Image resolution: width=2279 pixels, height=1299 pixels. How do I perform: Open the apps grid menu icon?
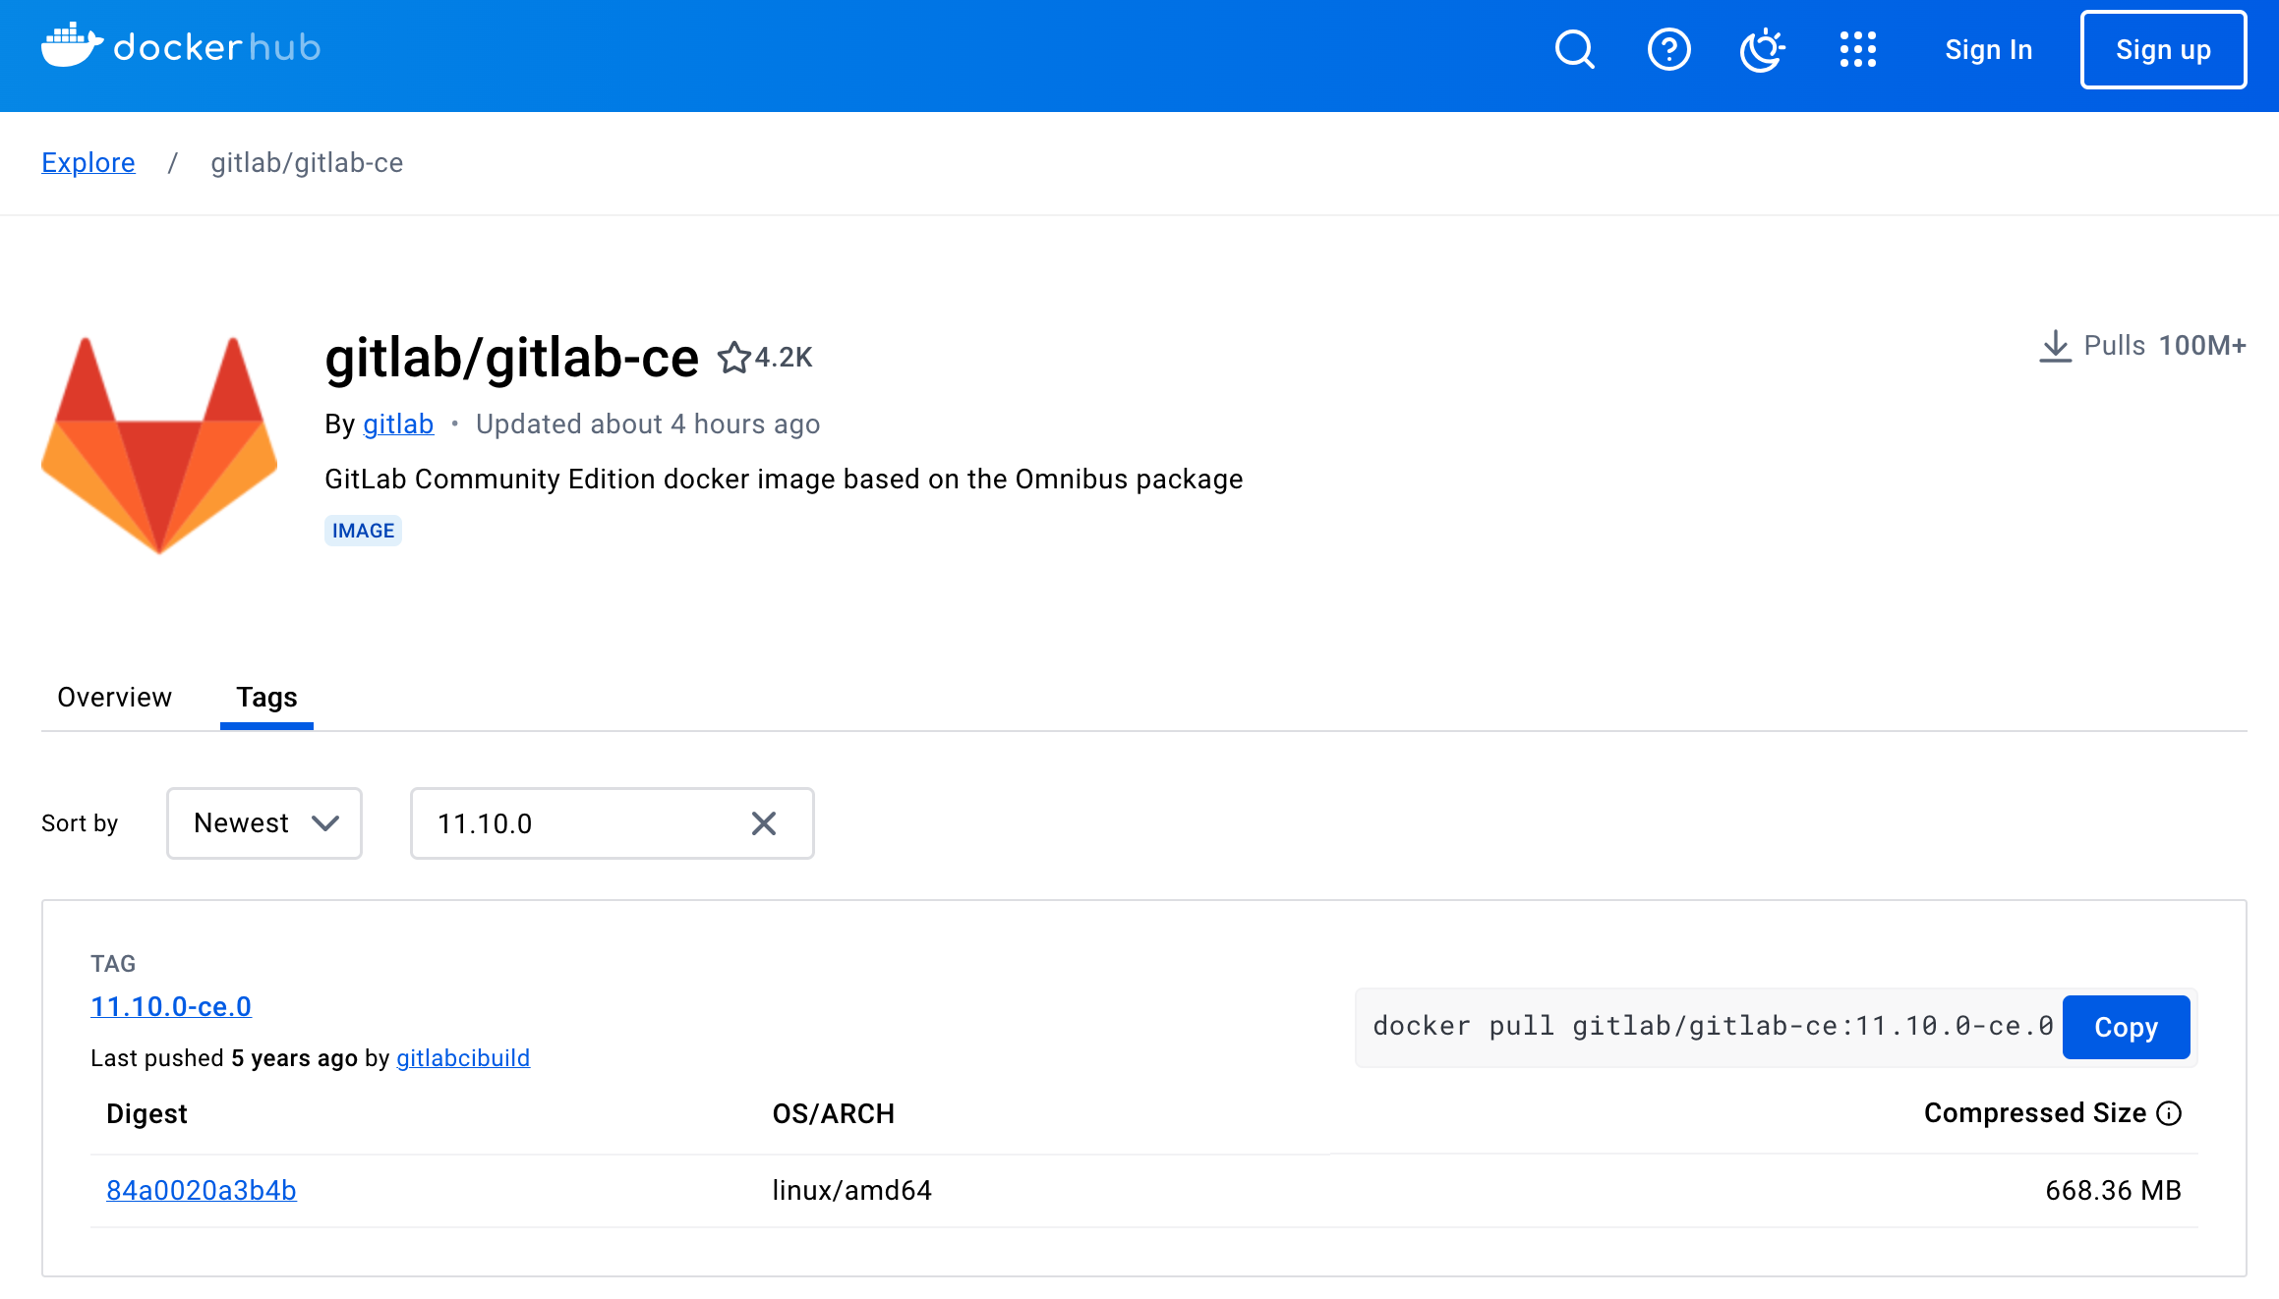1857,49
